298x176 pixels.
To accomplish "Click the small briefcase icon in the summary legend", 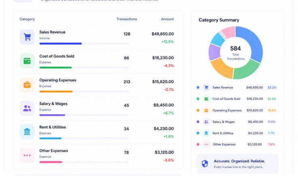I will (206, 110).
